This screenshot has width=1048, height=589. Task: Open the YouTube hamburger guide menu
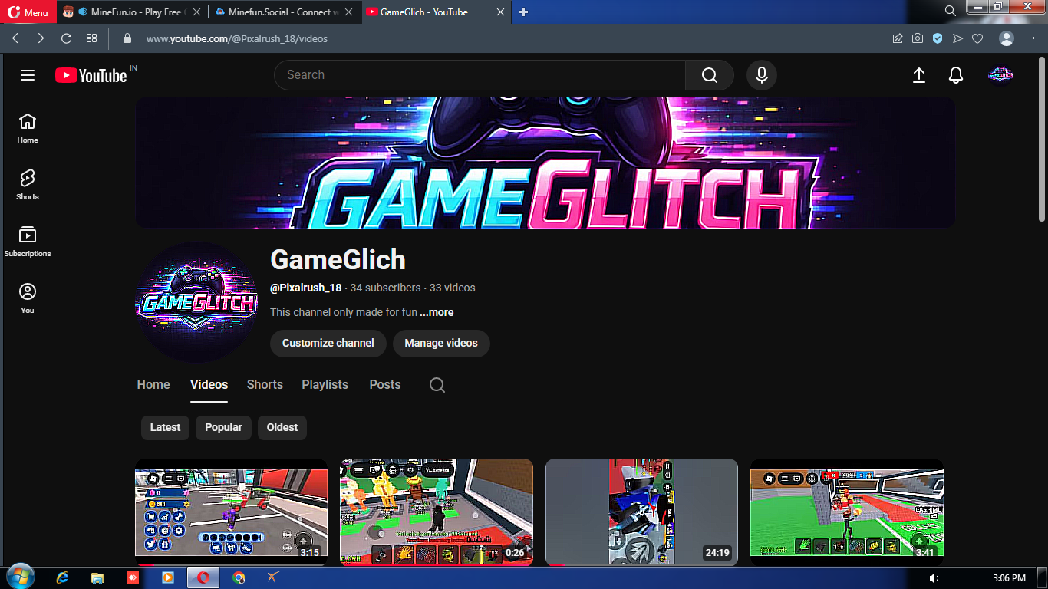tap(28, 75)
